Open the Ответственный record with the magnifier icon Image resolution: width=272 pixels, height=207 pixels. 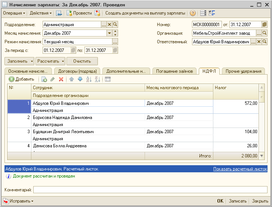265,41
